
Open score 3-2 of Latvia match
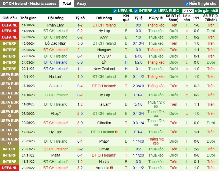(x=80, y=149)
